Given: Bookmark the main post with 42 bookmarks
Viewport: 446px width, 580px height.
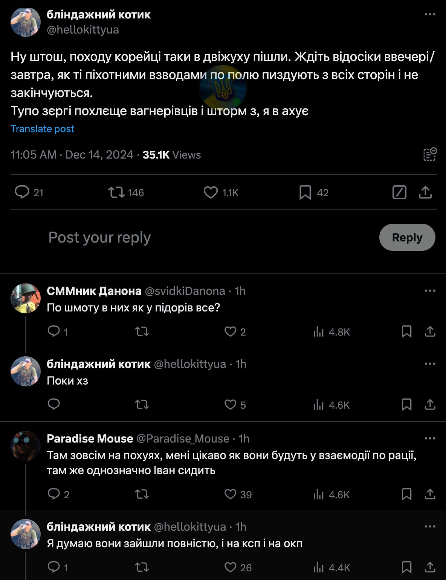Looking at the screenshot, I should (x=305, y=192).
